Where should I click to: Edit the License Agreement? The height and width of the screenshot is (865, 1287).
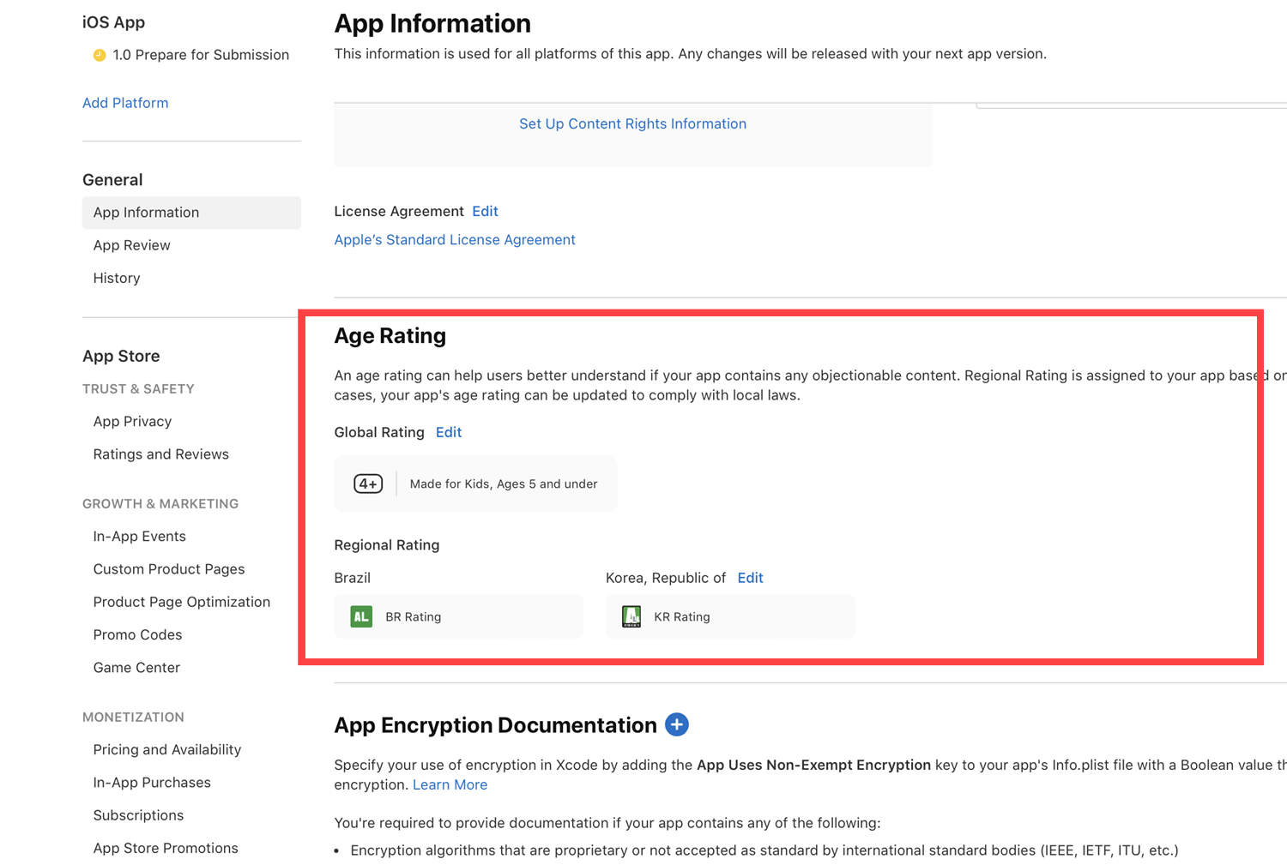pyautogui.click(x=485, y=211)
